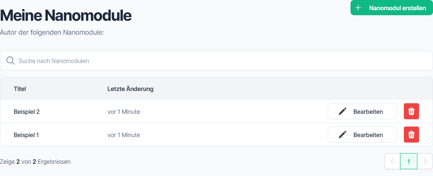Image resolution: width=433 pixels, height=176 pixels.
Task: Click the Titel column header
Action: click(x=20, y=89)
